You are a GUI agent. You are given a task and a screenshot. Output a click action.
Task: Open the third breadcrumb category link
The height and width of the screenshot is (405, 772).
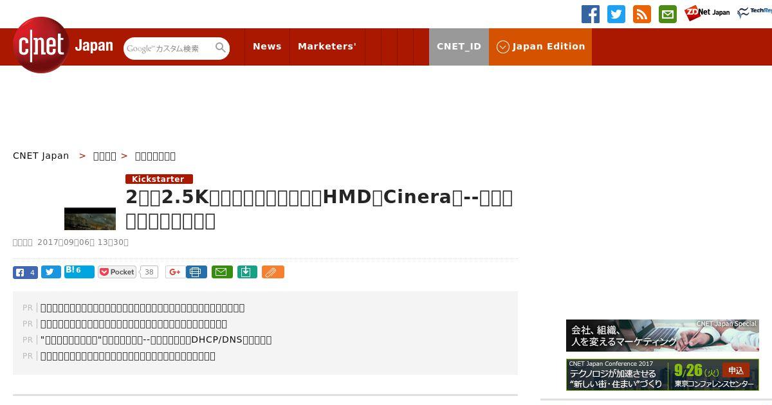coord(155,156)
